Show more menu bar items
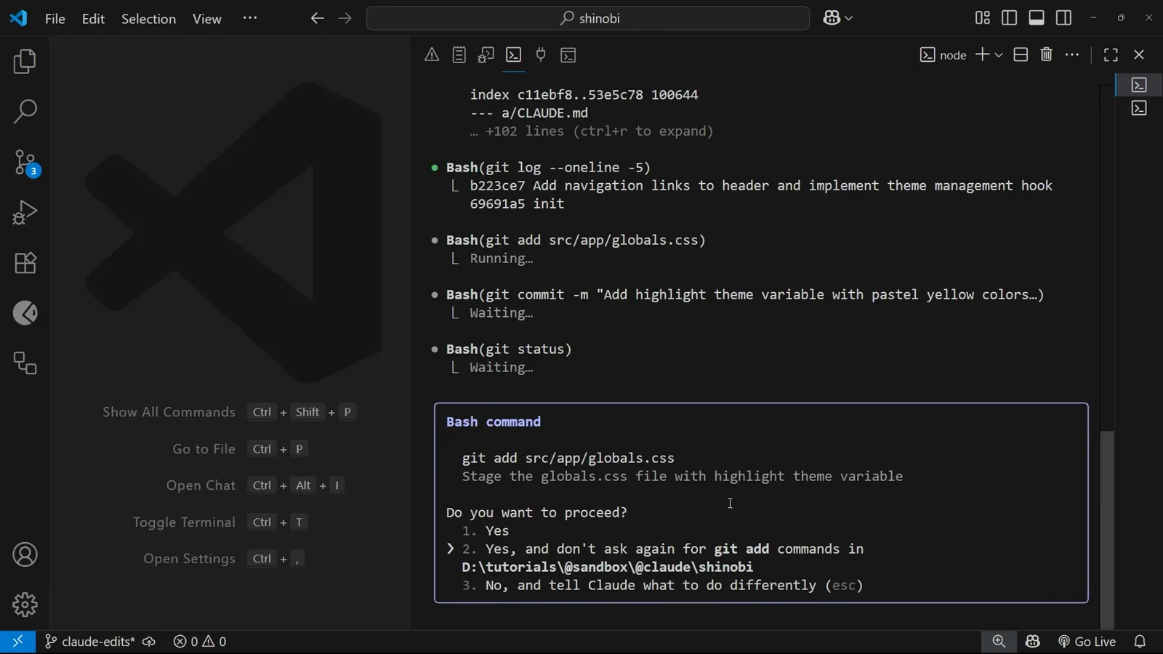 coord(250,18)
